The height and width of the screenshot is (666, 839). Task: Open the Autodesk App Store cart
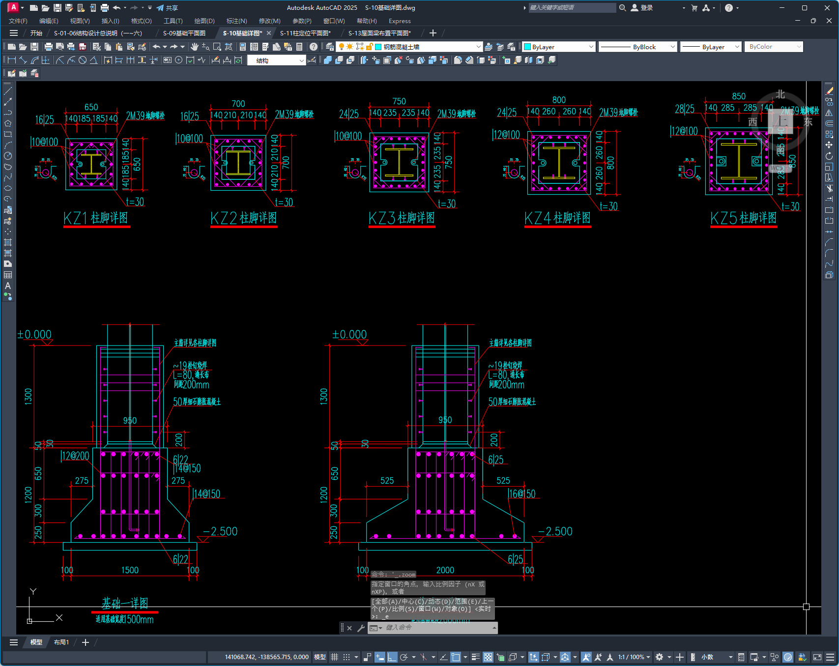(694, 8)
